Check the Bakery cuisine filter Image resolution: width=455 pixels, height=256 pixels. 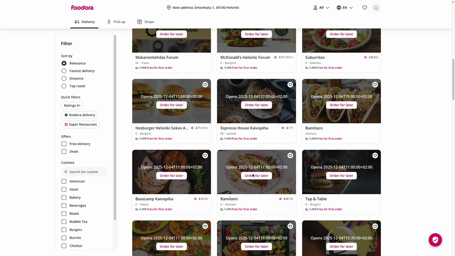[64, 197]
